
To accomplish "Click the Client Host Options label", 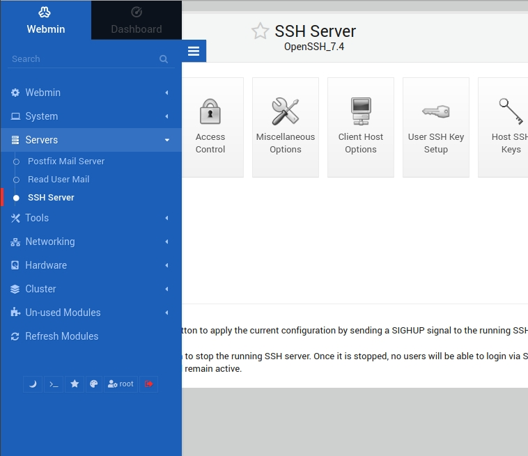I will (x=361, y=143).
